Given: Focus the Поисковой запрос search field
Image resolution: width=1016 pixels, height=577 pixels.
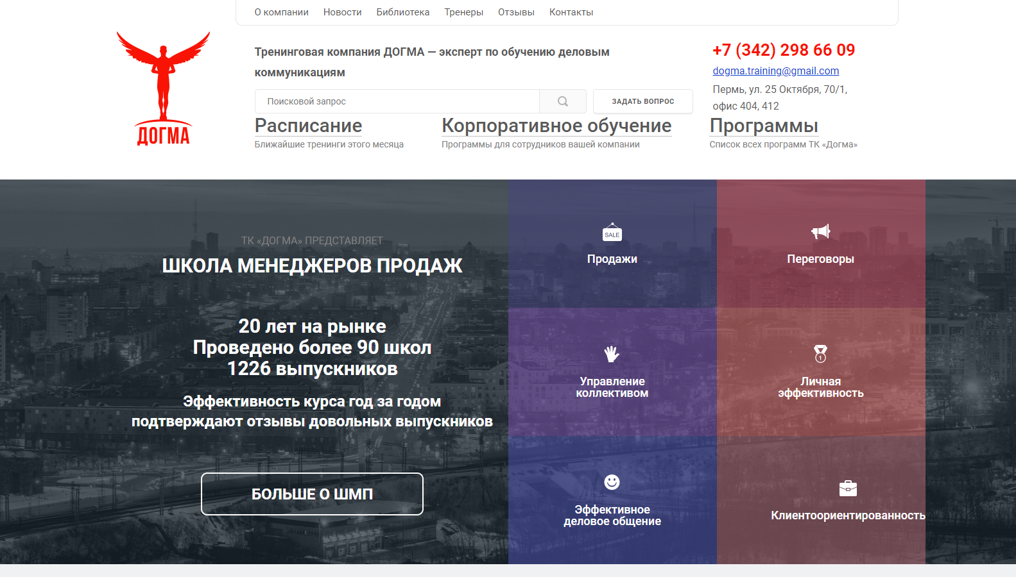Looking at the screenshot, I should tap(397, 101).
